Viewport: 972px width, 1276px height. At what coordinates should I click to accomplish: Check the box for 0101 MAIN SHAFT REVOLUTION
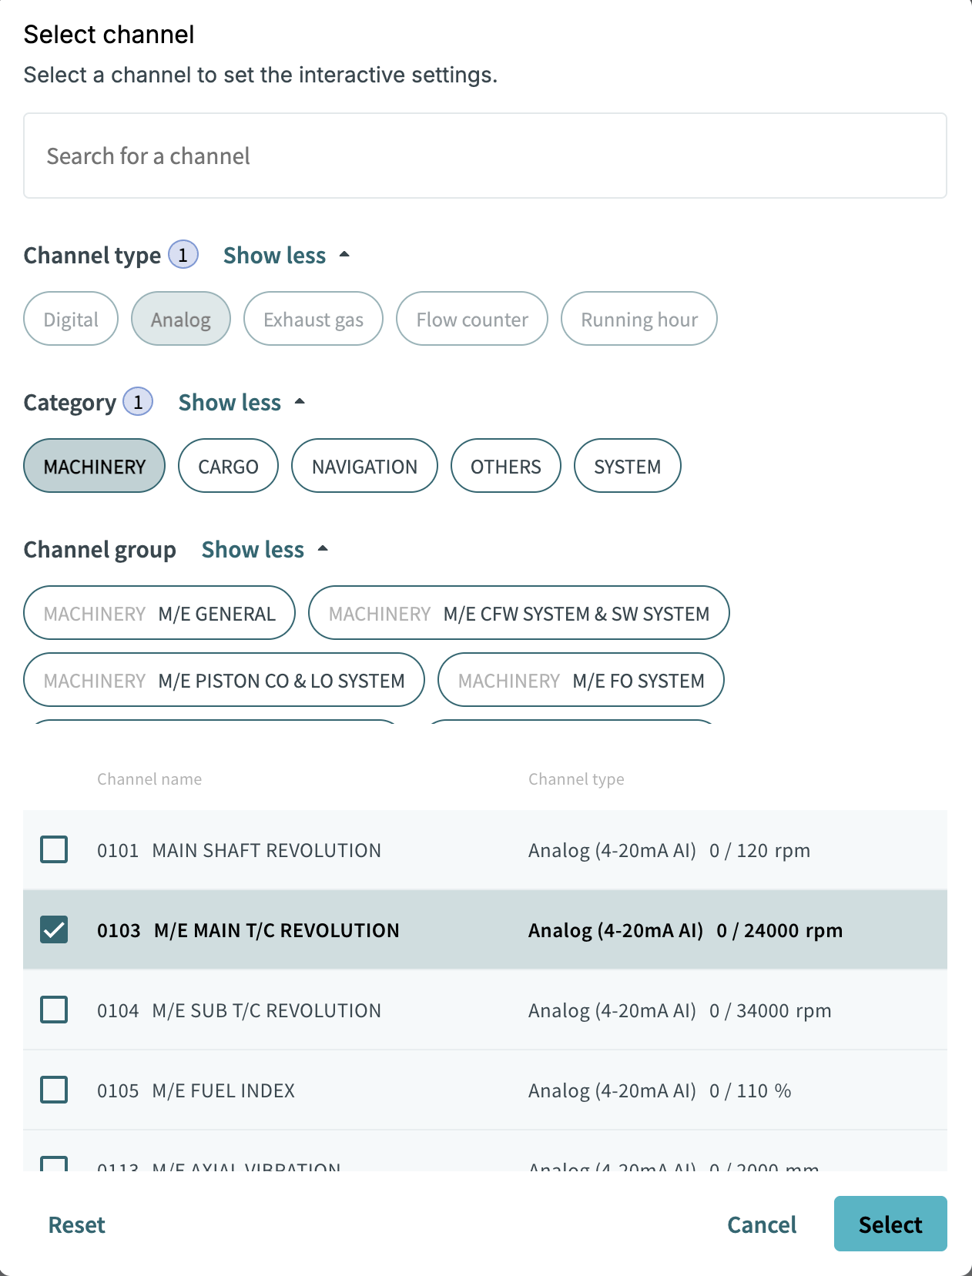[54, 850]
